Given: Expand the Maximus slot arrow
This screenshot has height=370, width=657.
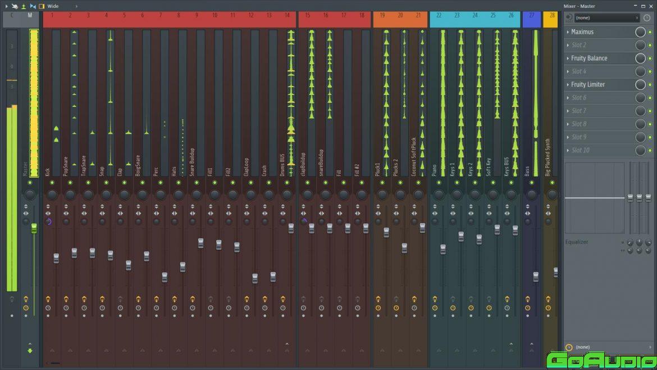Looking at the screenshot, I should [x=568, y=32].
